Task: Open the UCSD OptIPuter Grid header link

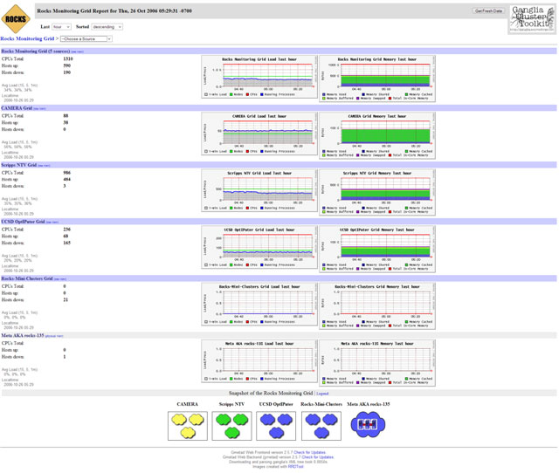Action: coord(23,222)
